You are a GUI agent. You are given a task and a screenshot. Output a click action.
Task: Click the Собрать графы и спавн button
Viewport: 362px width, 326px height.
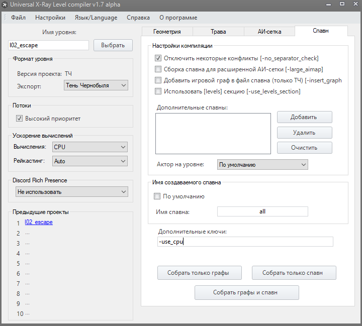(246, 292)
